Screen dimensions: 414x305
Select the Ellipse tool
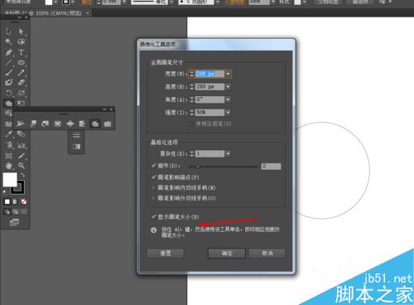tap(22, 63)
